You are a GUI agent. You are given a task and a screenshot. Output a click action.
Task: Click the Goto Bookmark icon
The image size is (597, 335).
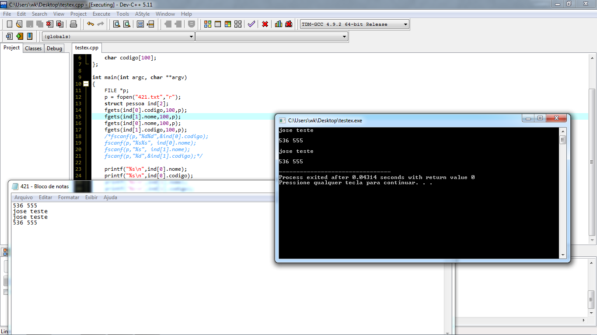pos(30,36)
